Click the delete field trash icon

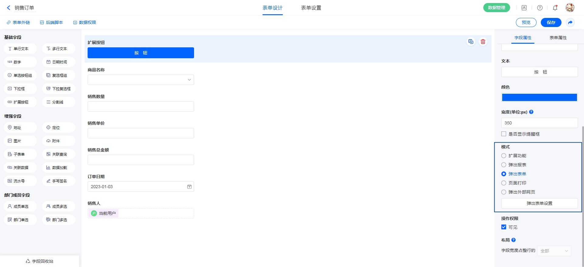click(x=483, y=42)
